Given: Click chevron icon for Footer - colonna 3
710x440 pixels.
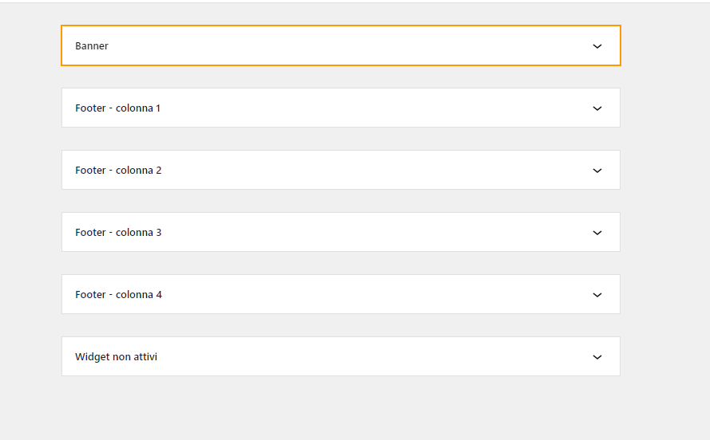Looking at the screenshot, I should 597,233.
